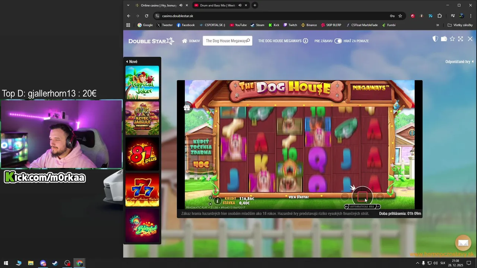
Task: Decrease the bet with the minus button
Action: point(345,197)
